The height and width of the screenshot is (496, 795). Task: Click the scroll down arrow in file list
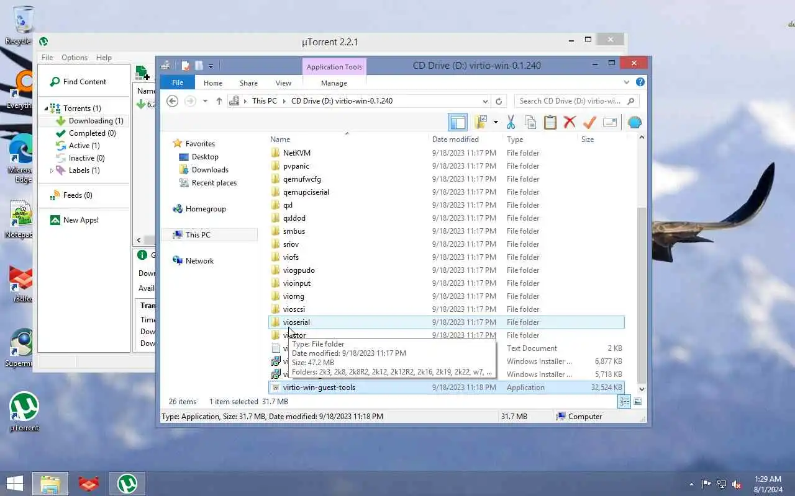(642, 388)
